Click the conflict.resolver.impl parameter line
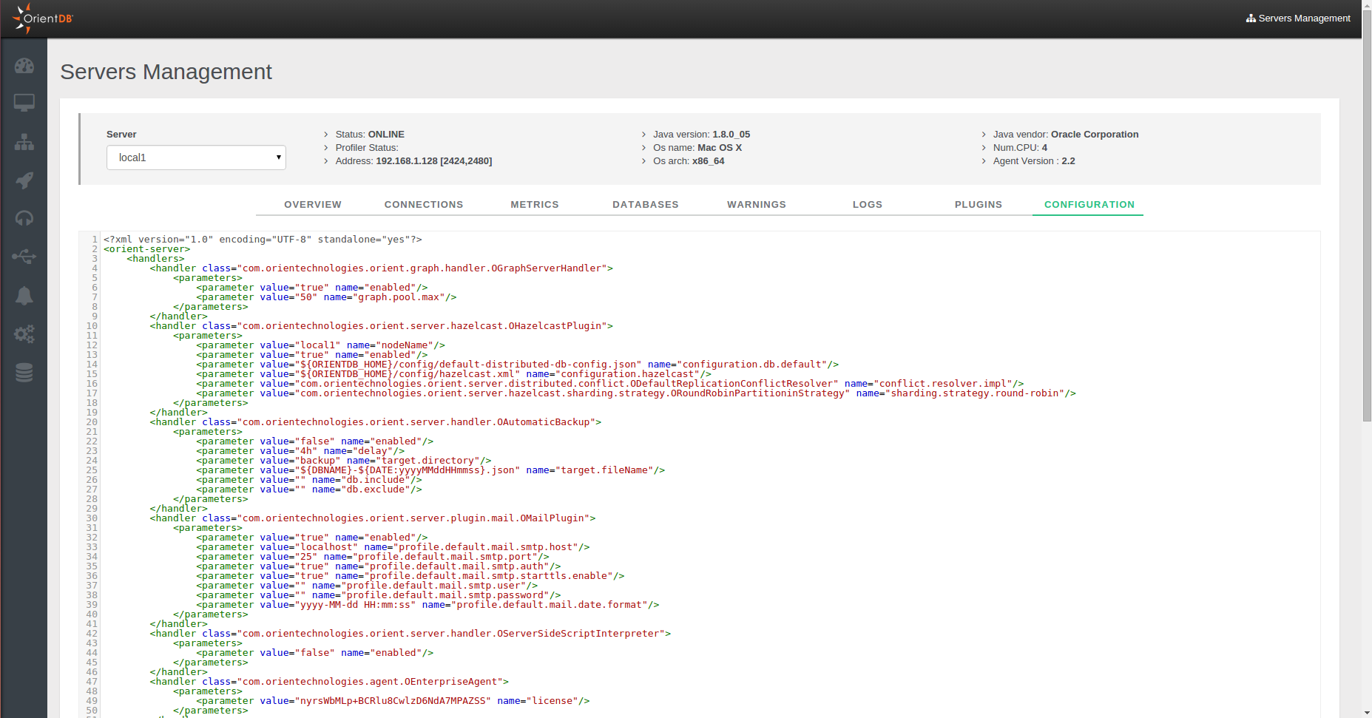This screenshot has width=1372, height=718. (x=610, y=384)
